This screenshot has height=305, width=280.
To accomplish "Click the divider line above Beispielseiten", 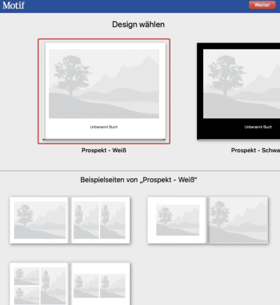I will [x=140, y=171].
